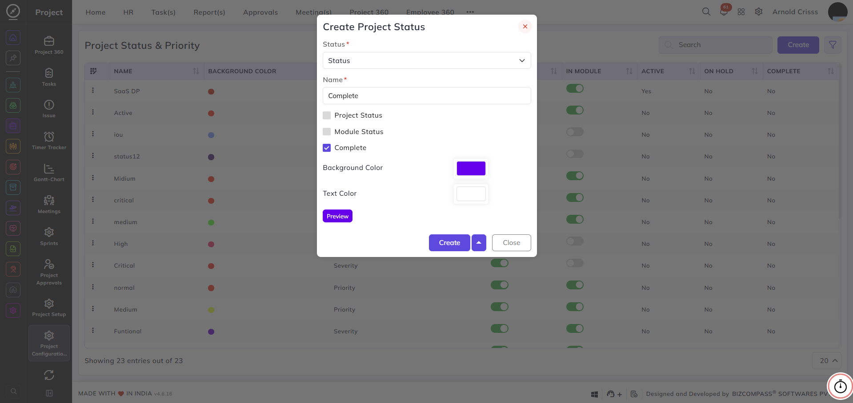Image resolution: width=853 pixels, height=403 pixels.
Task: Toggle In Module switch for iou row
Action: 575,132
